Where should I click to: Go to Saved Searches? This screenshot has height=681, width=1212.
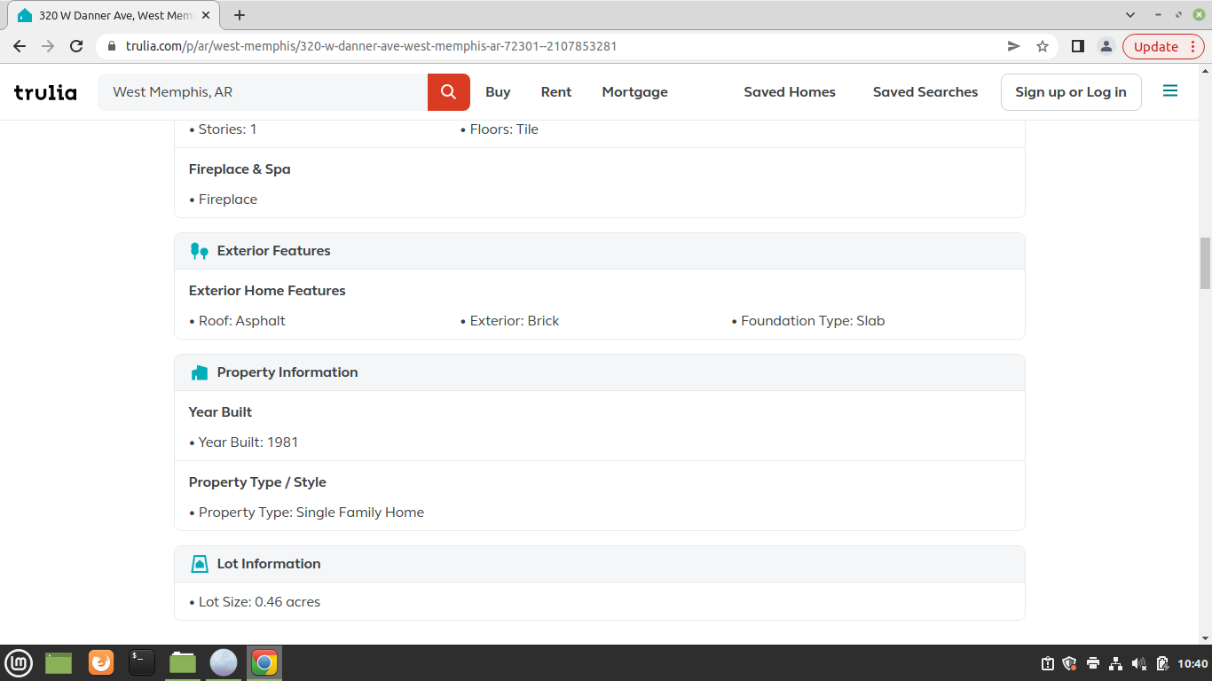coord(925,92)
